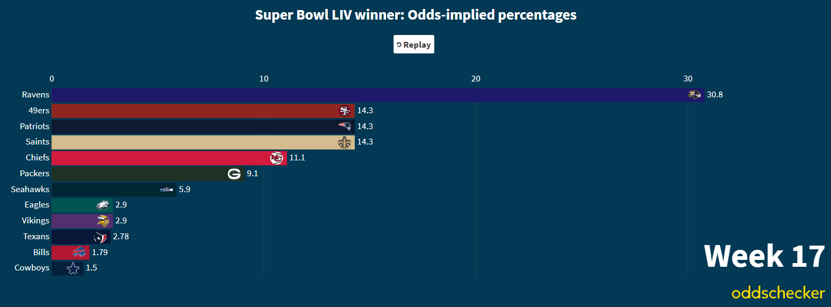Click the Ravens team logo icon
The width and height of the screenshot is (831, 307).
pos(694,95)
